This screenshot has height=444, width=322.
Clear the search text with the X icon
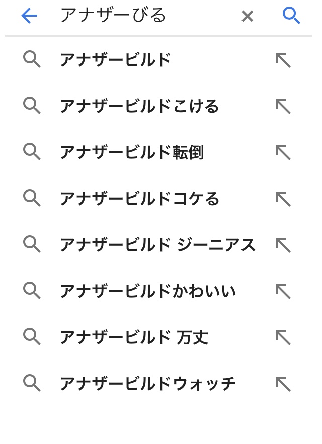click(247, 16)
